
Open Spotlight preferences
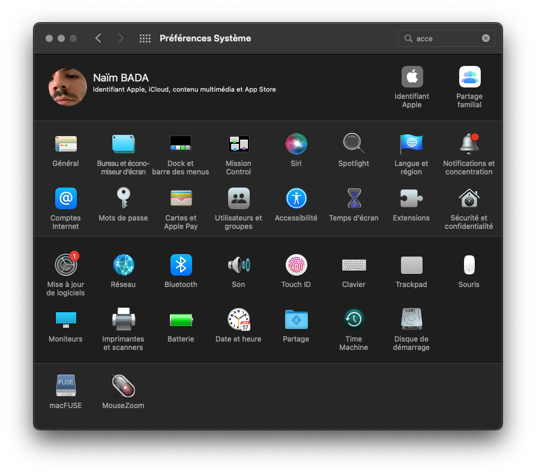(x=354, y=144)
